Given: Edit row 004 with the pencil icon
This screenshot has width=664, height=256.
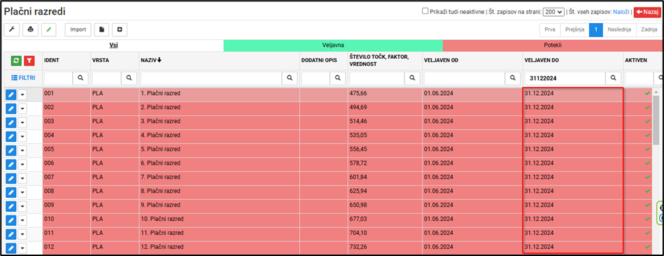Looking at the screenshot, I should [x=11, y=136].
